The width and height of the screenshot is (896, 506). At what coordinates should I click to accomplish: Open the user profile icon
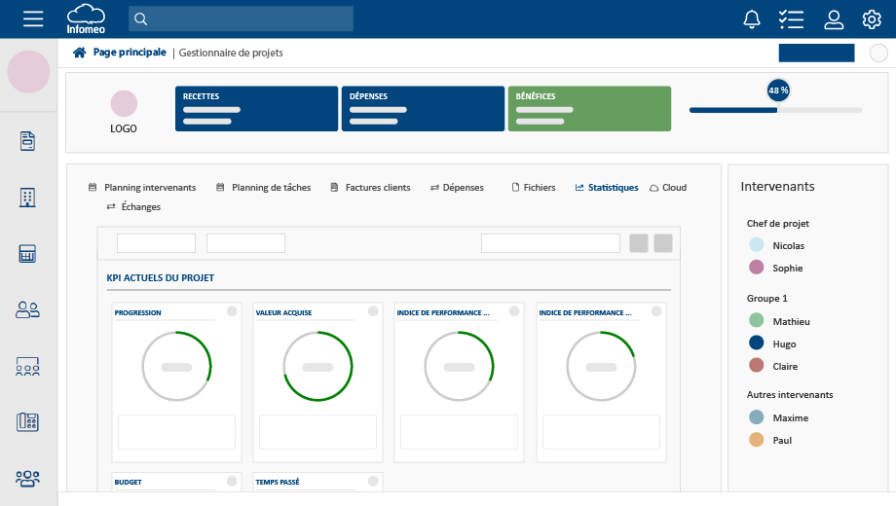tap(833, 19)
